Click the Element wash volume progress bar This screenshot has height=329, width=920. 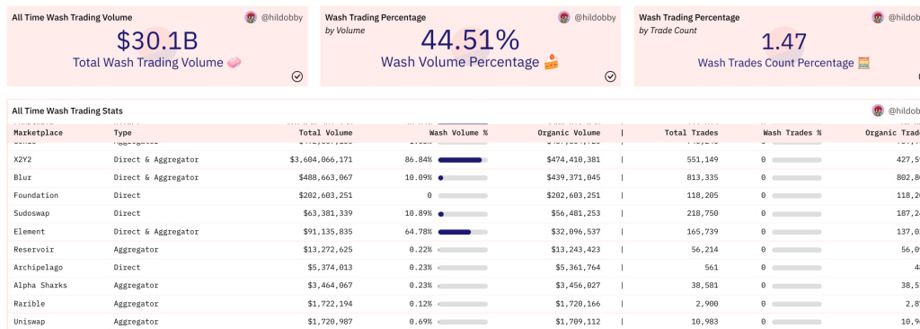pos(463,232)
